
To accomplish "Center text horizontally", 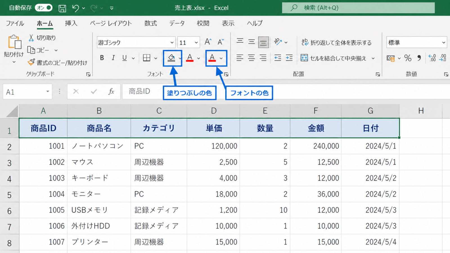I will pyautogui.click(x=251, y=58).
